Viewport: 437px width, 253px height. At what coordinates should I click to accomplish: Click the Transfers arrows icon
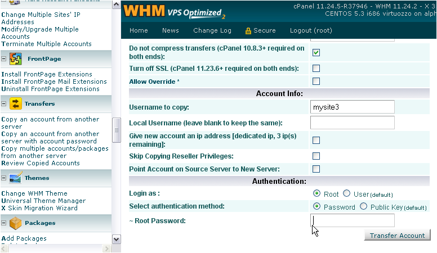point(16,103)
